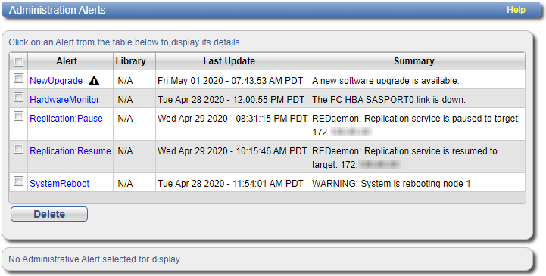
Task: Mark the Replication:Resume alert checkbox
Action: [18, 149]
